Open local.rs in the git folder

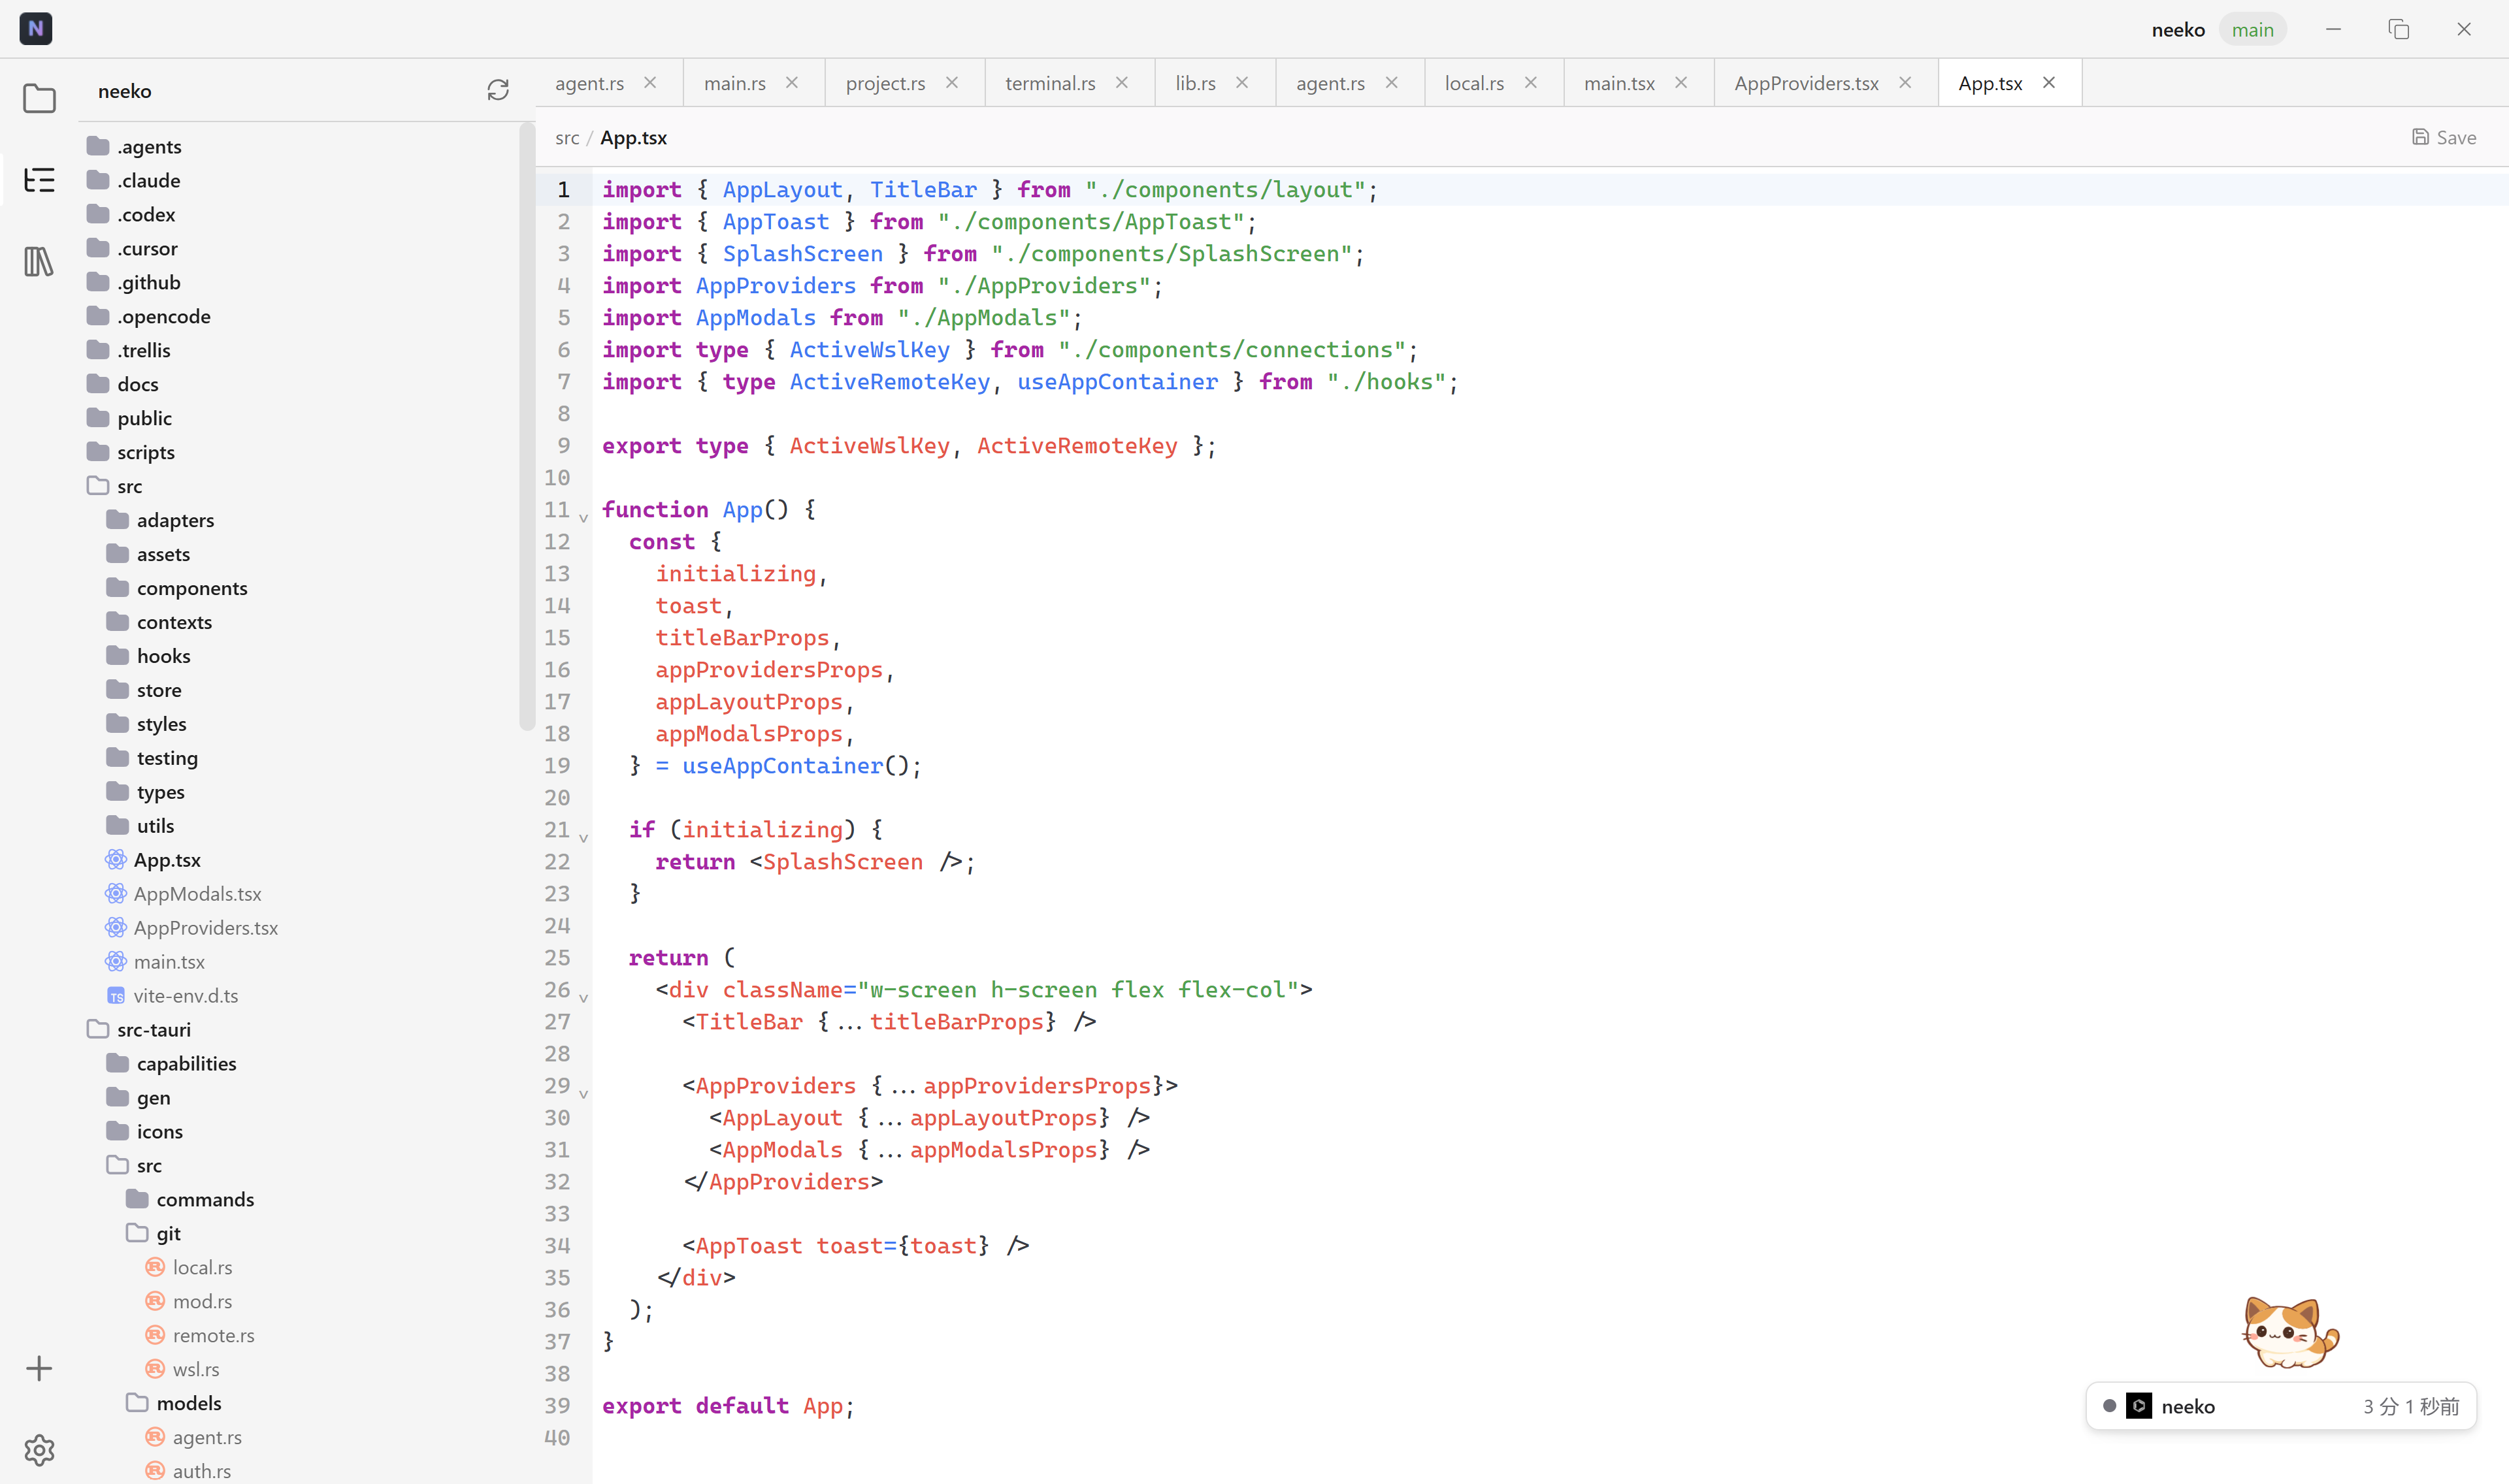pos(189,1268)
